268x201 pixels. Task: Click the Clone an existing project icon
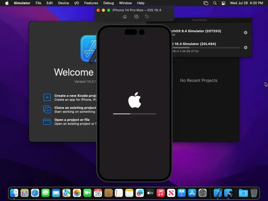[47, 109]
